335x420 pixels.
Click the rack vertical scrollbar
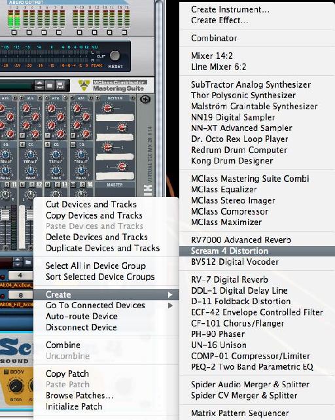159,99
